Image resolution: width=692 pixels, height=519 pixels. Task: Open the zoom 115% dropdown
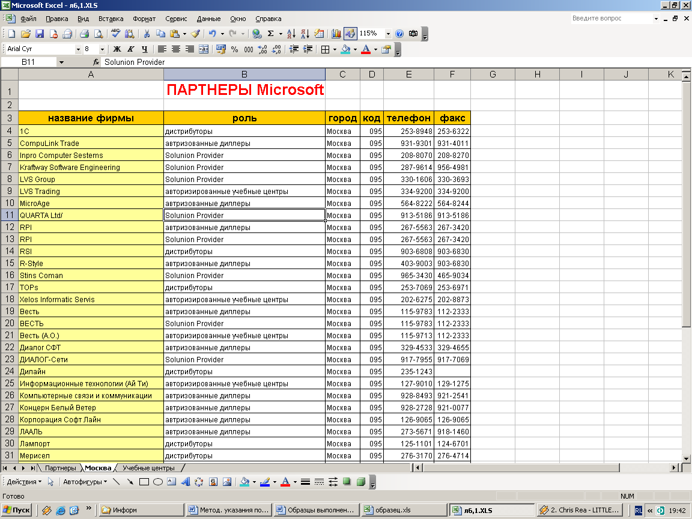(388, 34)
